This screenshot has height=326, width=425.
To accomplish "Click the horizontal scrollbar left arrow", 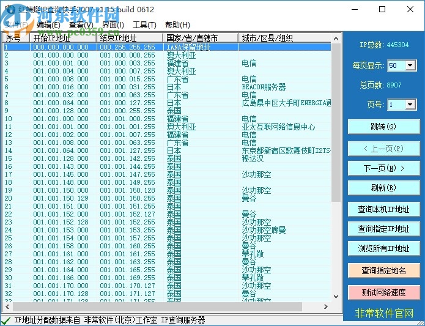I will tap(7, 307).
